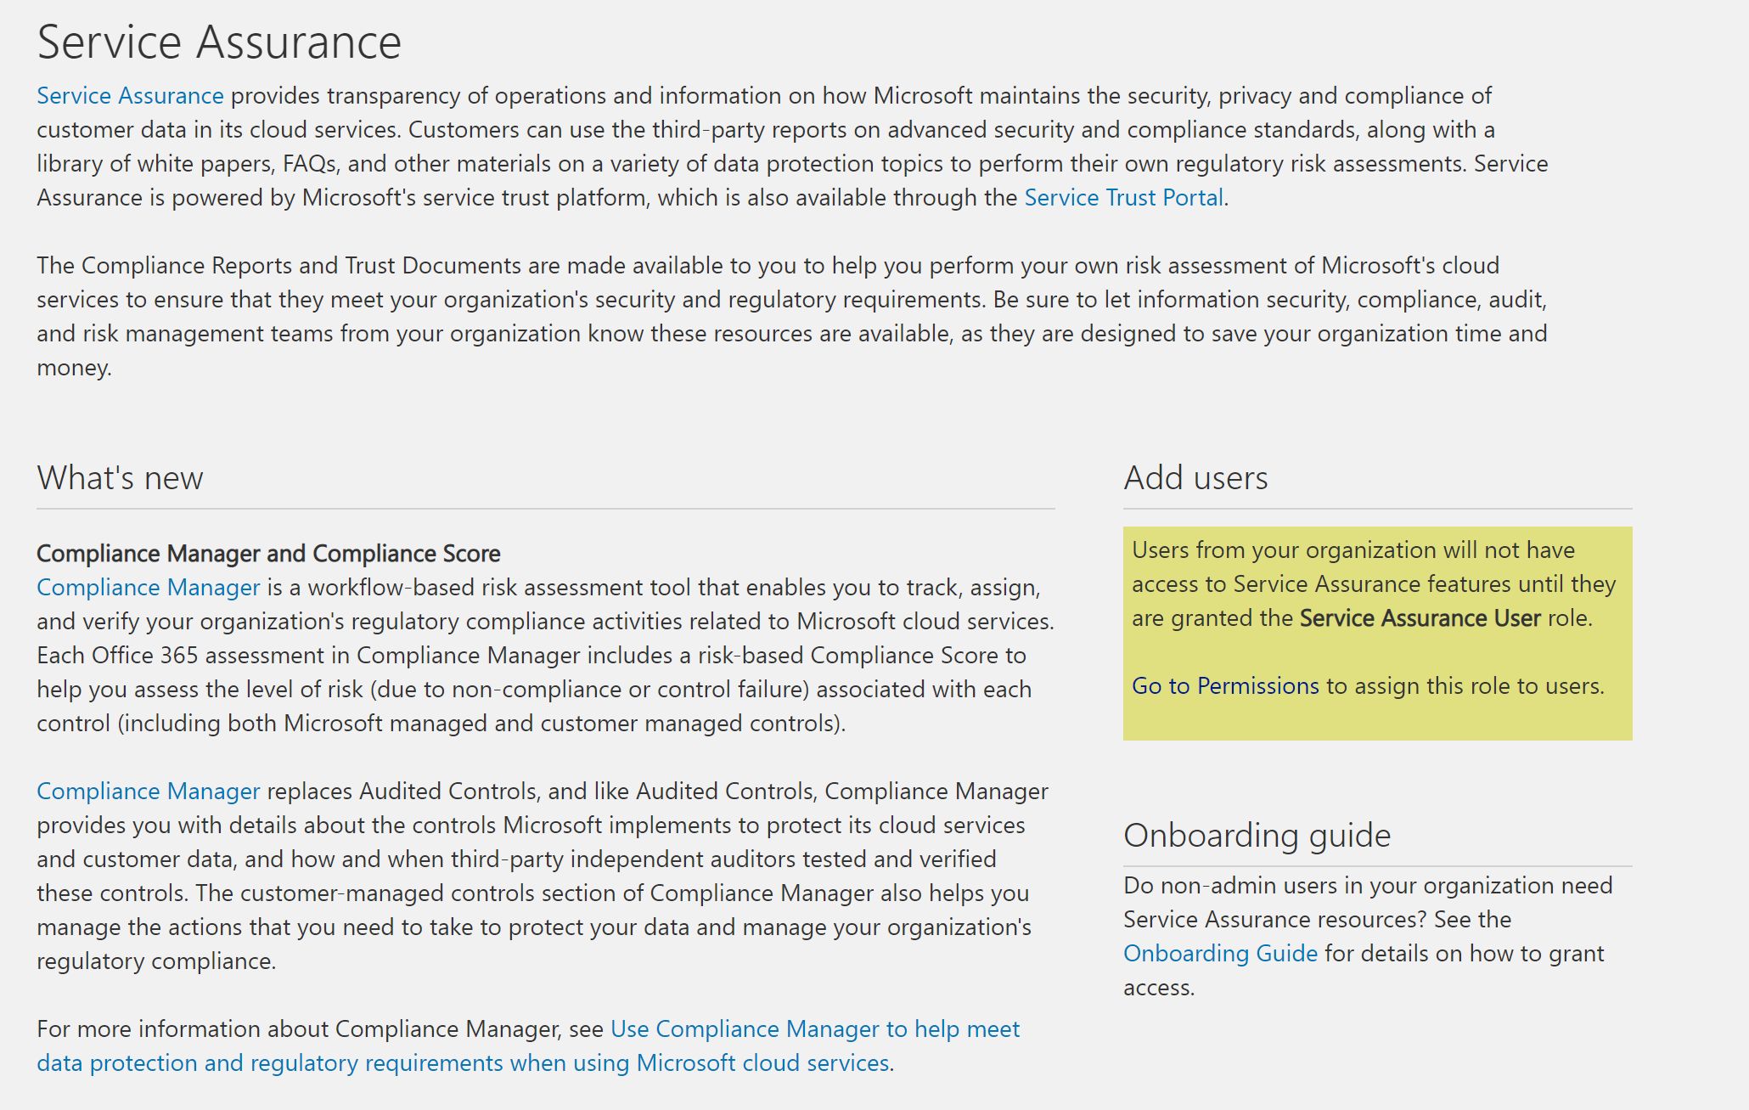Open the Onboarding Guide link

(1220, 954)
